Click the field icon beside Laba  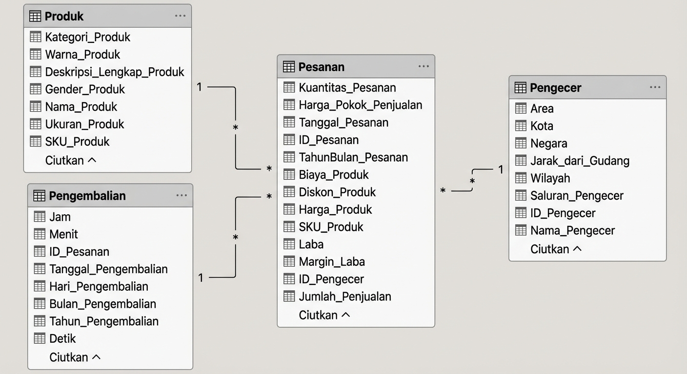pos(289,244)
